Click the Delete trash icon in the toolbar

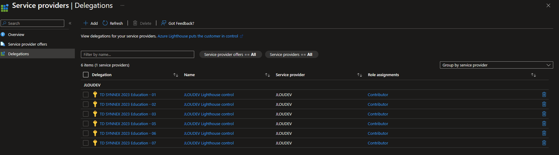point(135,23)
